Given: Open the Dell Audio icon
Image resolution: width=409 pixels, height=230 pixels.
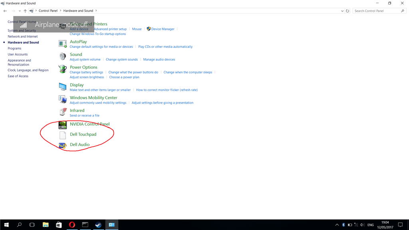Looking at the screenshot, I should click(63, 145).
